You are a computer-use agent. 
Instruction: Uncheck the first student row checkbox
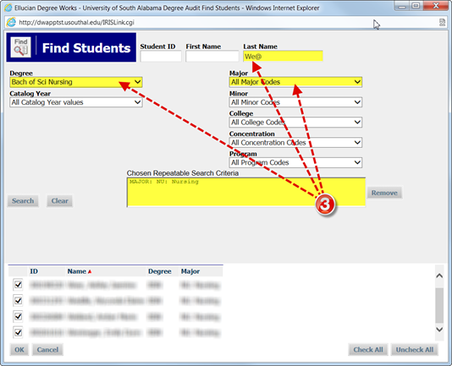click(x=18, y=285)
